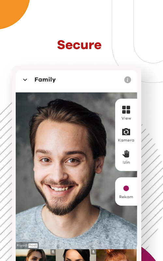Open the dark-haired participant's thumbnail
163x261 pixels.
[x=76, y=255]
